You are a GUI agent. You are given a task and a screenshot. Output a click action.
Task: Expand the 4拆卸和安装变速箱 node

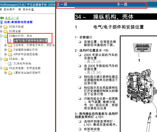[5, 54]
